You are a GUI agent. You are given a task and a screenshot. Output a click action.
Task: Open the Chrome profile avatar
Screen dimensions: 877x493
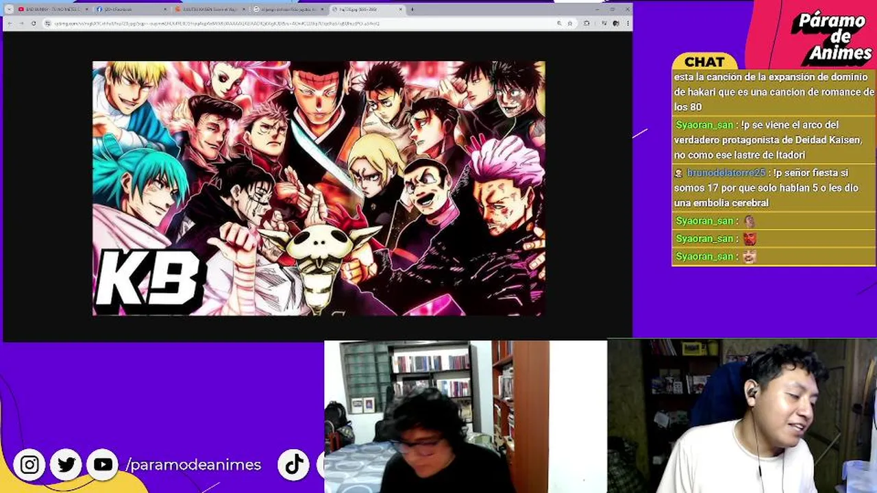click(617, 23)
